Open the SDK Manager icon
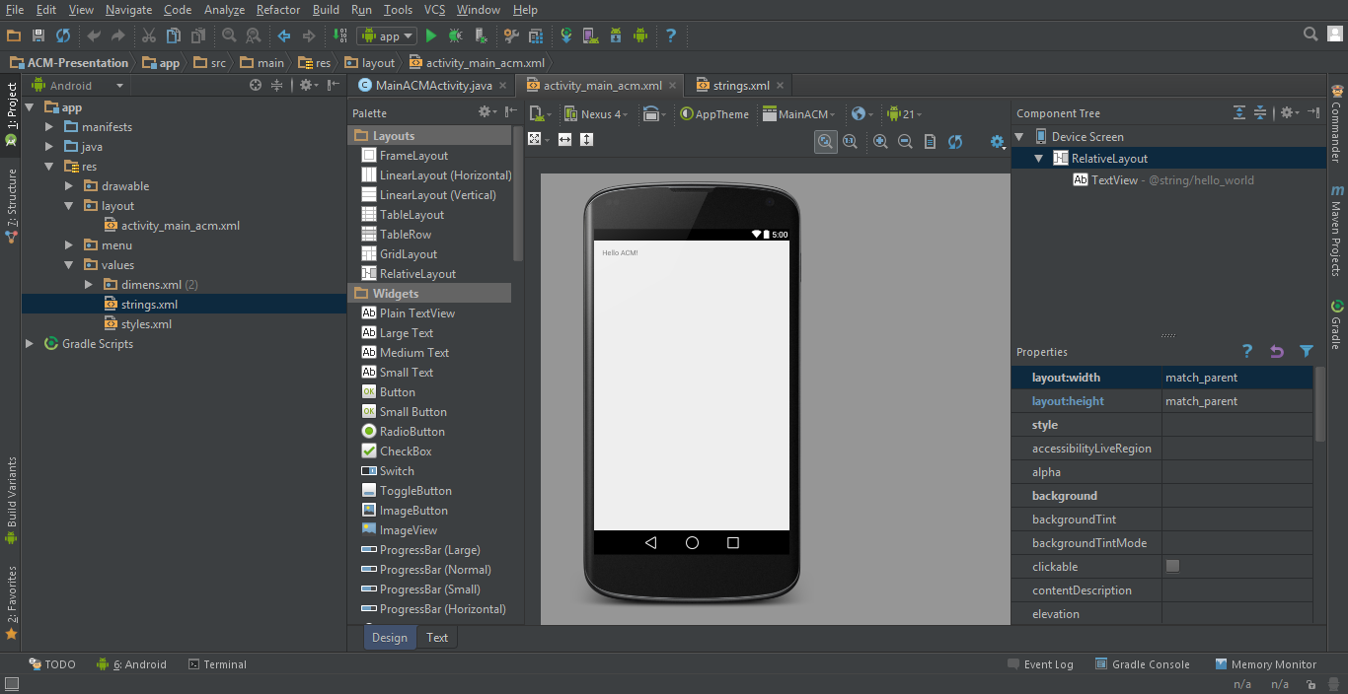Viewport: 1348px width, 694px height. point(616,35)
